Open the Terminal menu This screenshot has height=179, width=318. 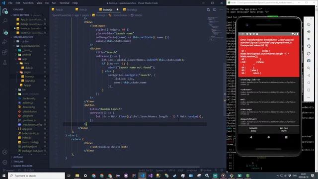coord(64,3)
